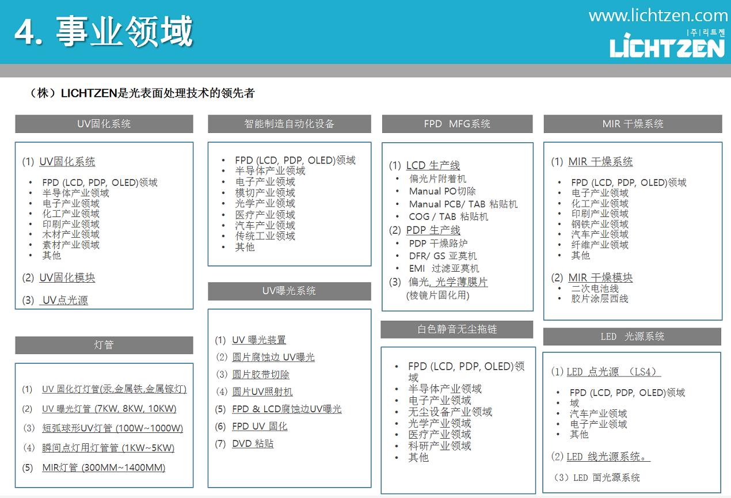This screenshot has height=498, width=731.
Task: Open the 短弧球形UV灯管 (100W~1000W) link
Action: (x=113, y=428)
